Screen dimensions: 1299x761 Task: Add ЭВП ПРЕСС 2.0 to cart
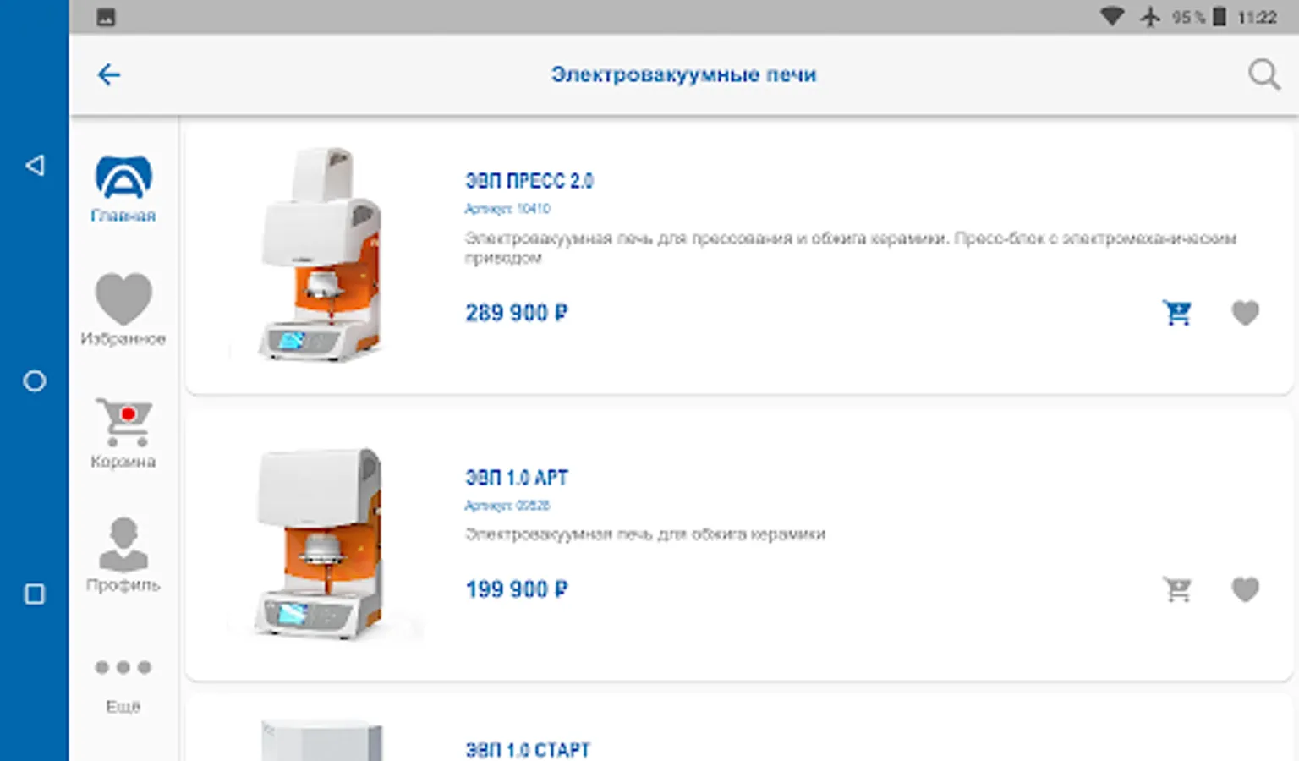point(1177,313)
